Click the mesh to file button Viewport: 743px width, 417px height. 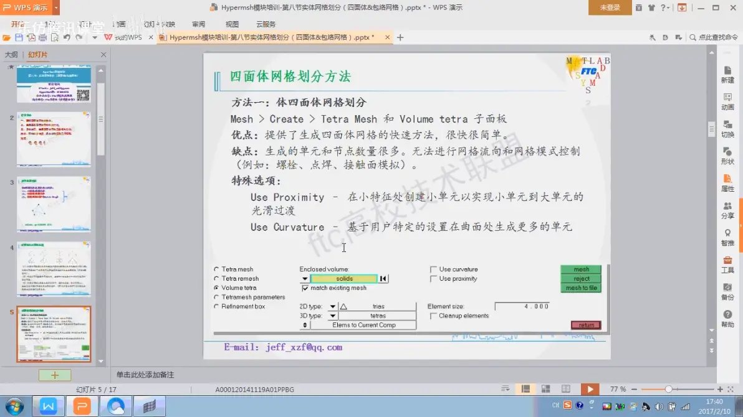(x=581, y=288)
